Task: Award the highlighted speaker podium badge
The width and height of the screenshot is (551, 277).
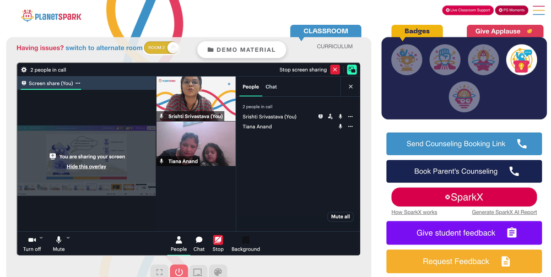Action: tap(521, 59)
